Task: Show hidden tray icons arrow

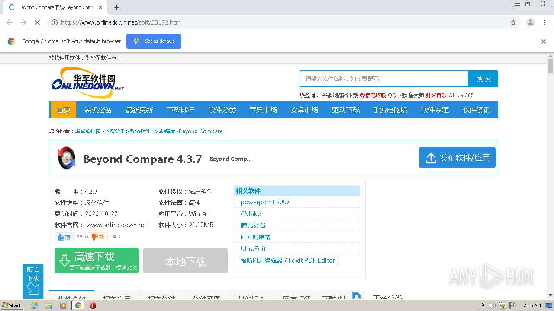Action: 483,305
